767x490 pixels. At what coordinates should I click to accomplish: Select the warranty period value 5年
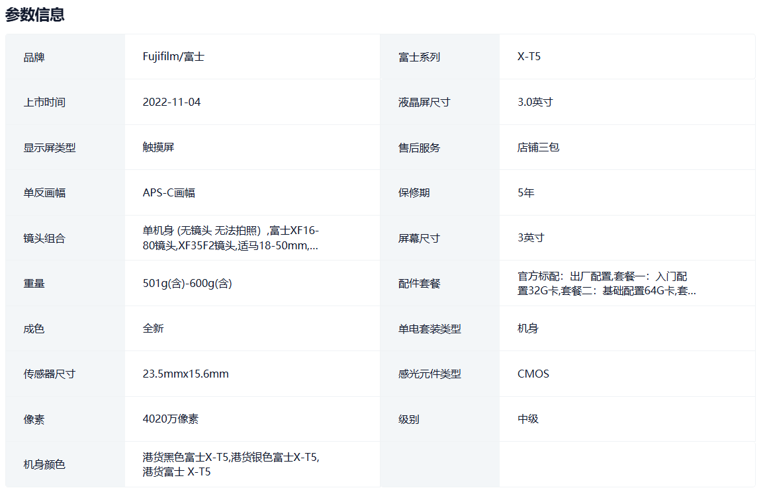(x=525, y=192)
